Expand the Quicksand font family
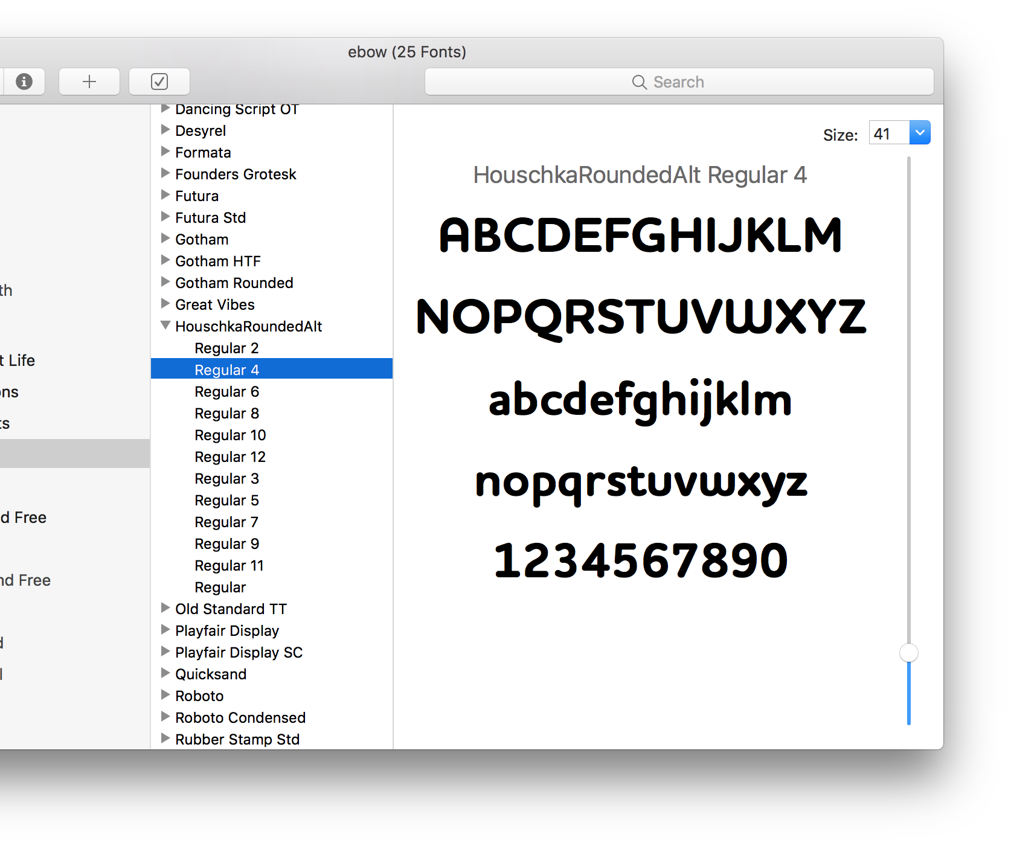Image resolution: width=1011 pixels, height=846 pixels. click(x=165, y=673)
